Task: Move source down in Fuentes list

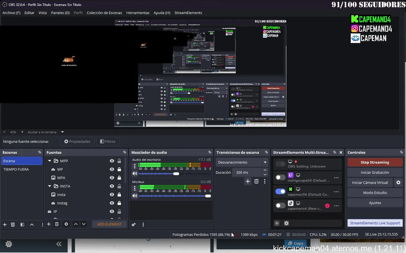Action: pos(84,224)
